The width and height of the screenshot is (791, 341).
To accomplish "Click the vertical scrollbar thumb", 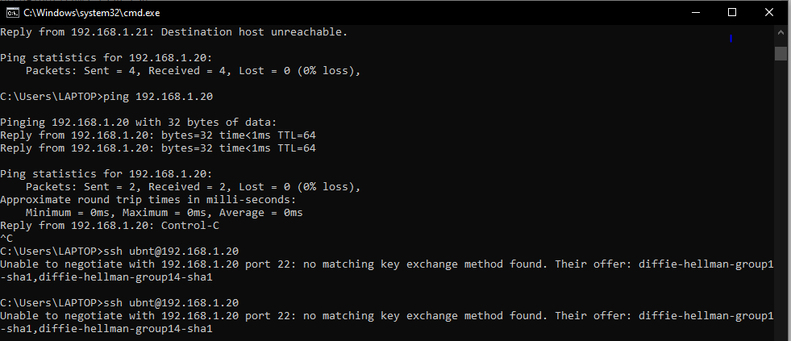I will (781, 53).
